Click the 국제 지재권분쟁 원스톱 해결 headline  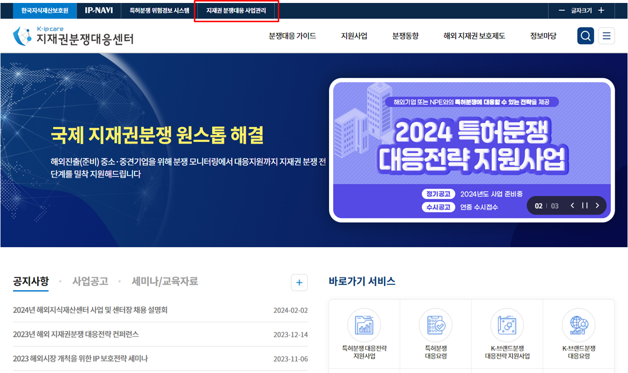point(157,135)
